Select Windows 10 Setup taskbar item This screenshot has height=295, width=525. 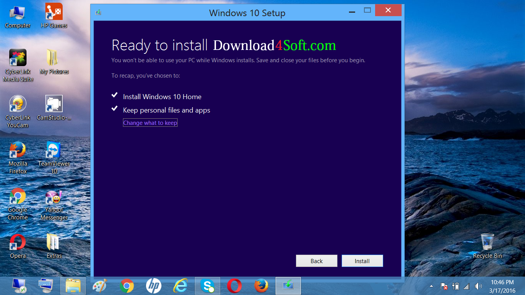288,286
